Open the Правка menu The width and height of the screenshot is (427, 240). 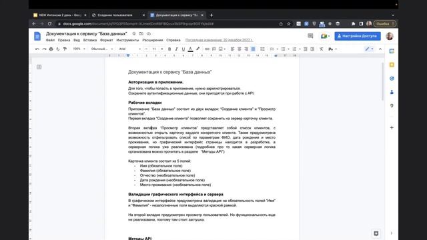coord(64,40)
